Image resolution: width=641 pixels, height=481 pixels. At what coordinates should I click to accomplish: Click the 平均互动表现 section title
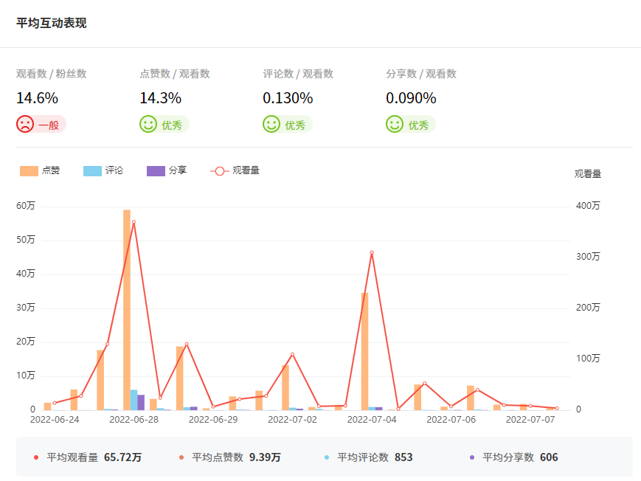tap(52, 23)
